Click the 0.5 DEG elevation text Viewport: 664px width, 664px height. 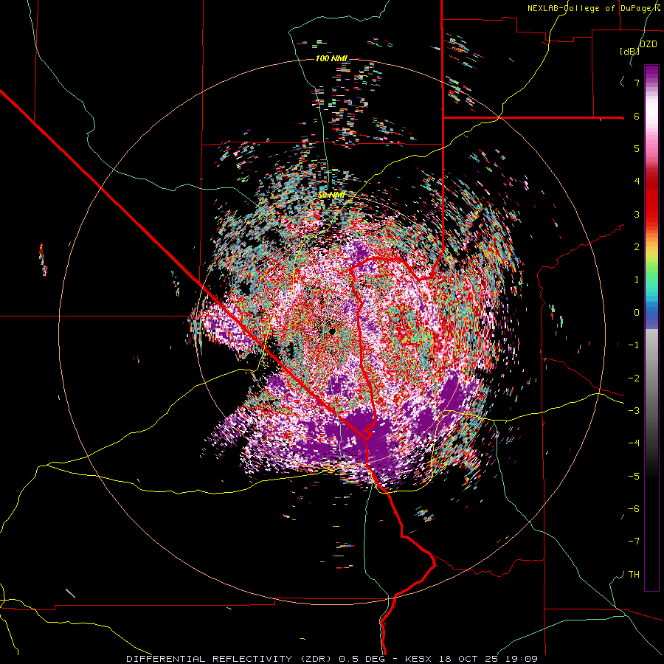click(362, 659)
